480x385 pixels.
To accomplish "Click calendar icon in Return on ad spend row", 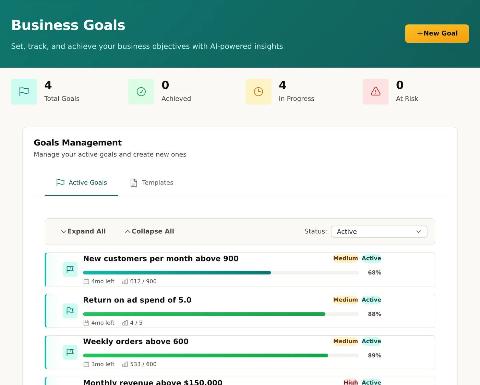I will click(86, 323).
